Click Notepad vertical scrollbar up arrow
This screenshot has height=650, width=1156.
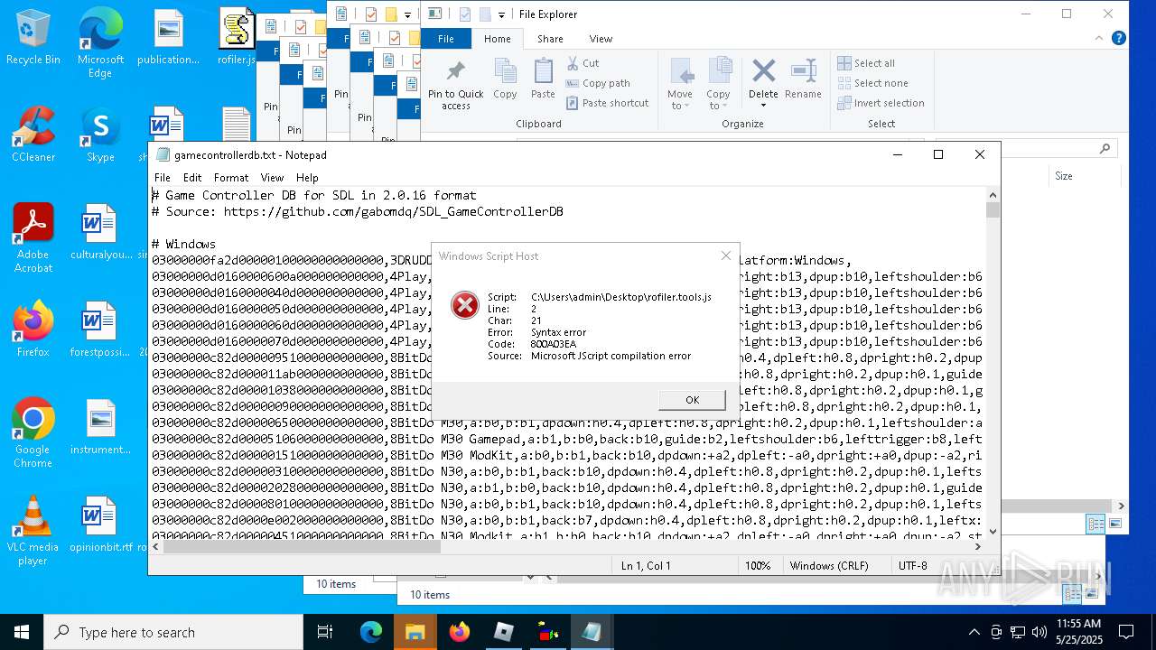tap(993, 195)
